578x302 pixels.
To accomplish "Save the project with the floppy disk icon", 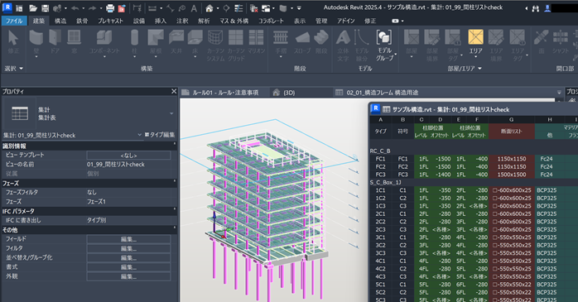I will coord(45,8).
